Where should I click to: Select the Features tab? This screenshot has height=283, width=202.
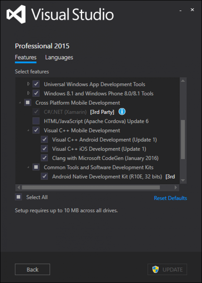pyautogui.click(x=26, y=57)
